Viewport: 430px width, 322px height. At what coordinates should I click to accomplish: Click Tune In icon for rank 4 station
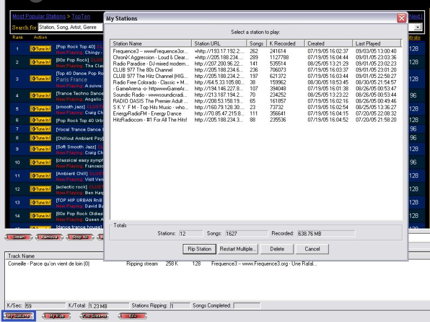coord(41,96)
